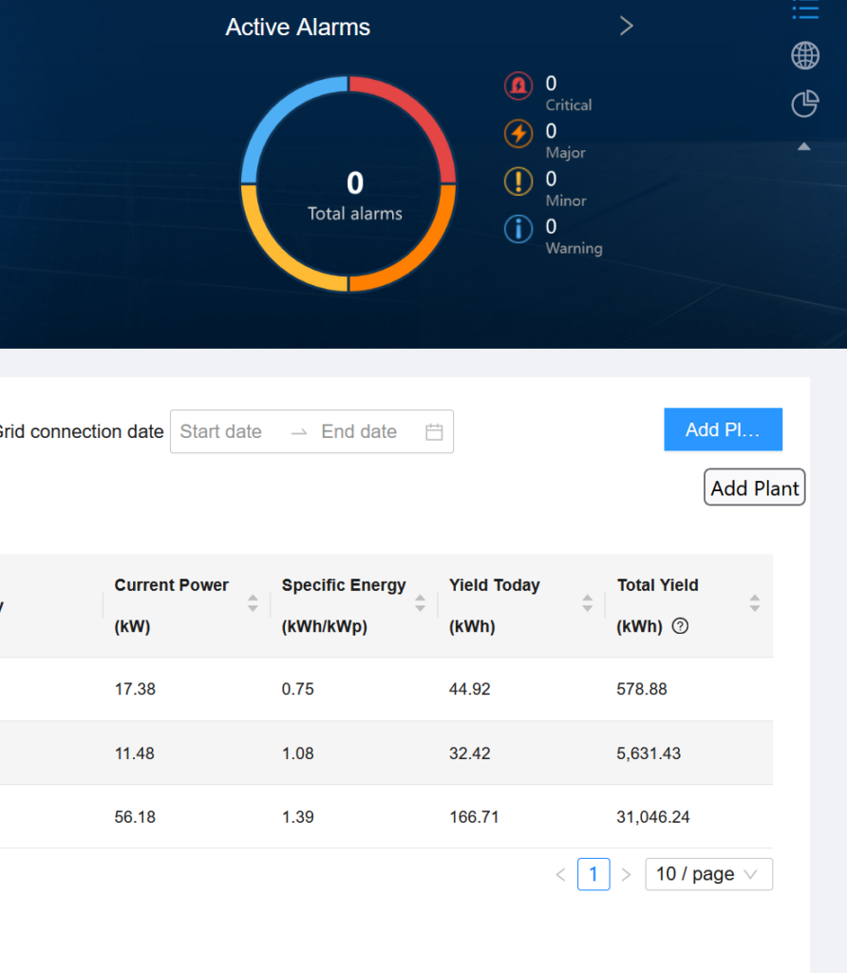Viewport: 847px width, 973px height.
Task: Collapse the panel with the up arrow
Action: coord(804,147)
